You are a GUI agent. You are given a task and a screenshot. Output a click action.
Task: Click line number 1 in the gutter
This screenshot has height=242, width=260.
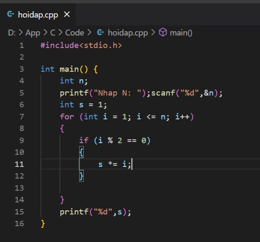pyautogui.click(x=22, y=46)
